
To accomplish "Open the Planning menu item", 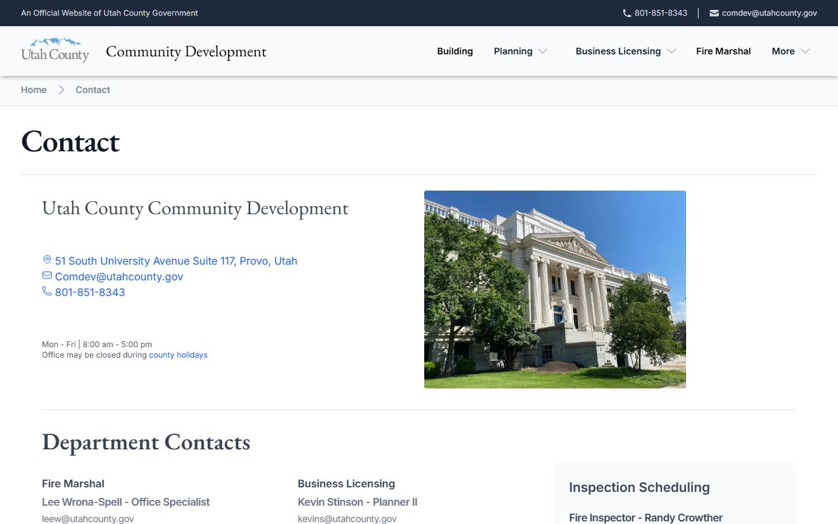I will (x=513, y=51).
